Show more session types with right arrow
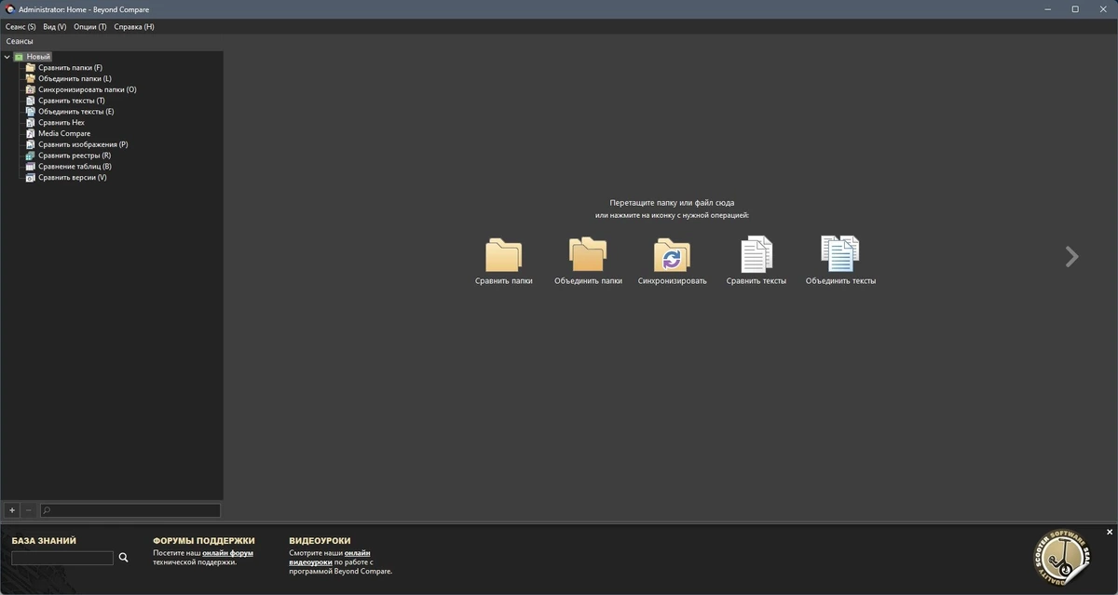The height and width of the screenshot is (595, 1118). [1071, 257]
